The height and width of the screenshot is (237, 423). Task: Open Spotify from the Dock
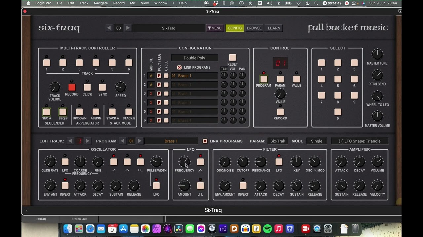[x=267, y=229]
